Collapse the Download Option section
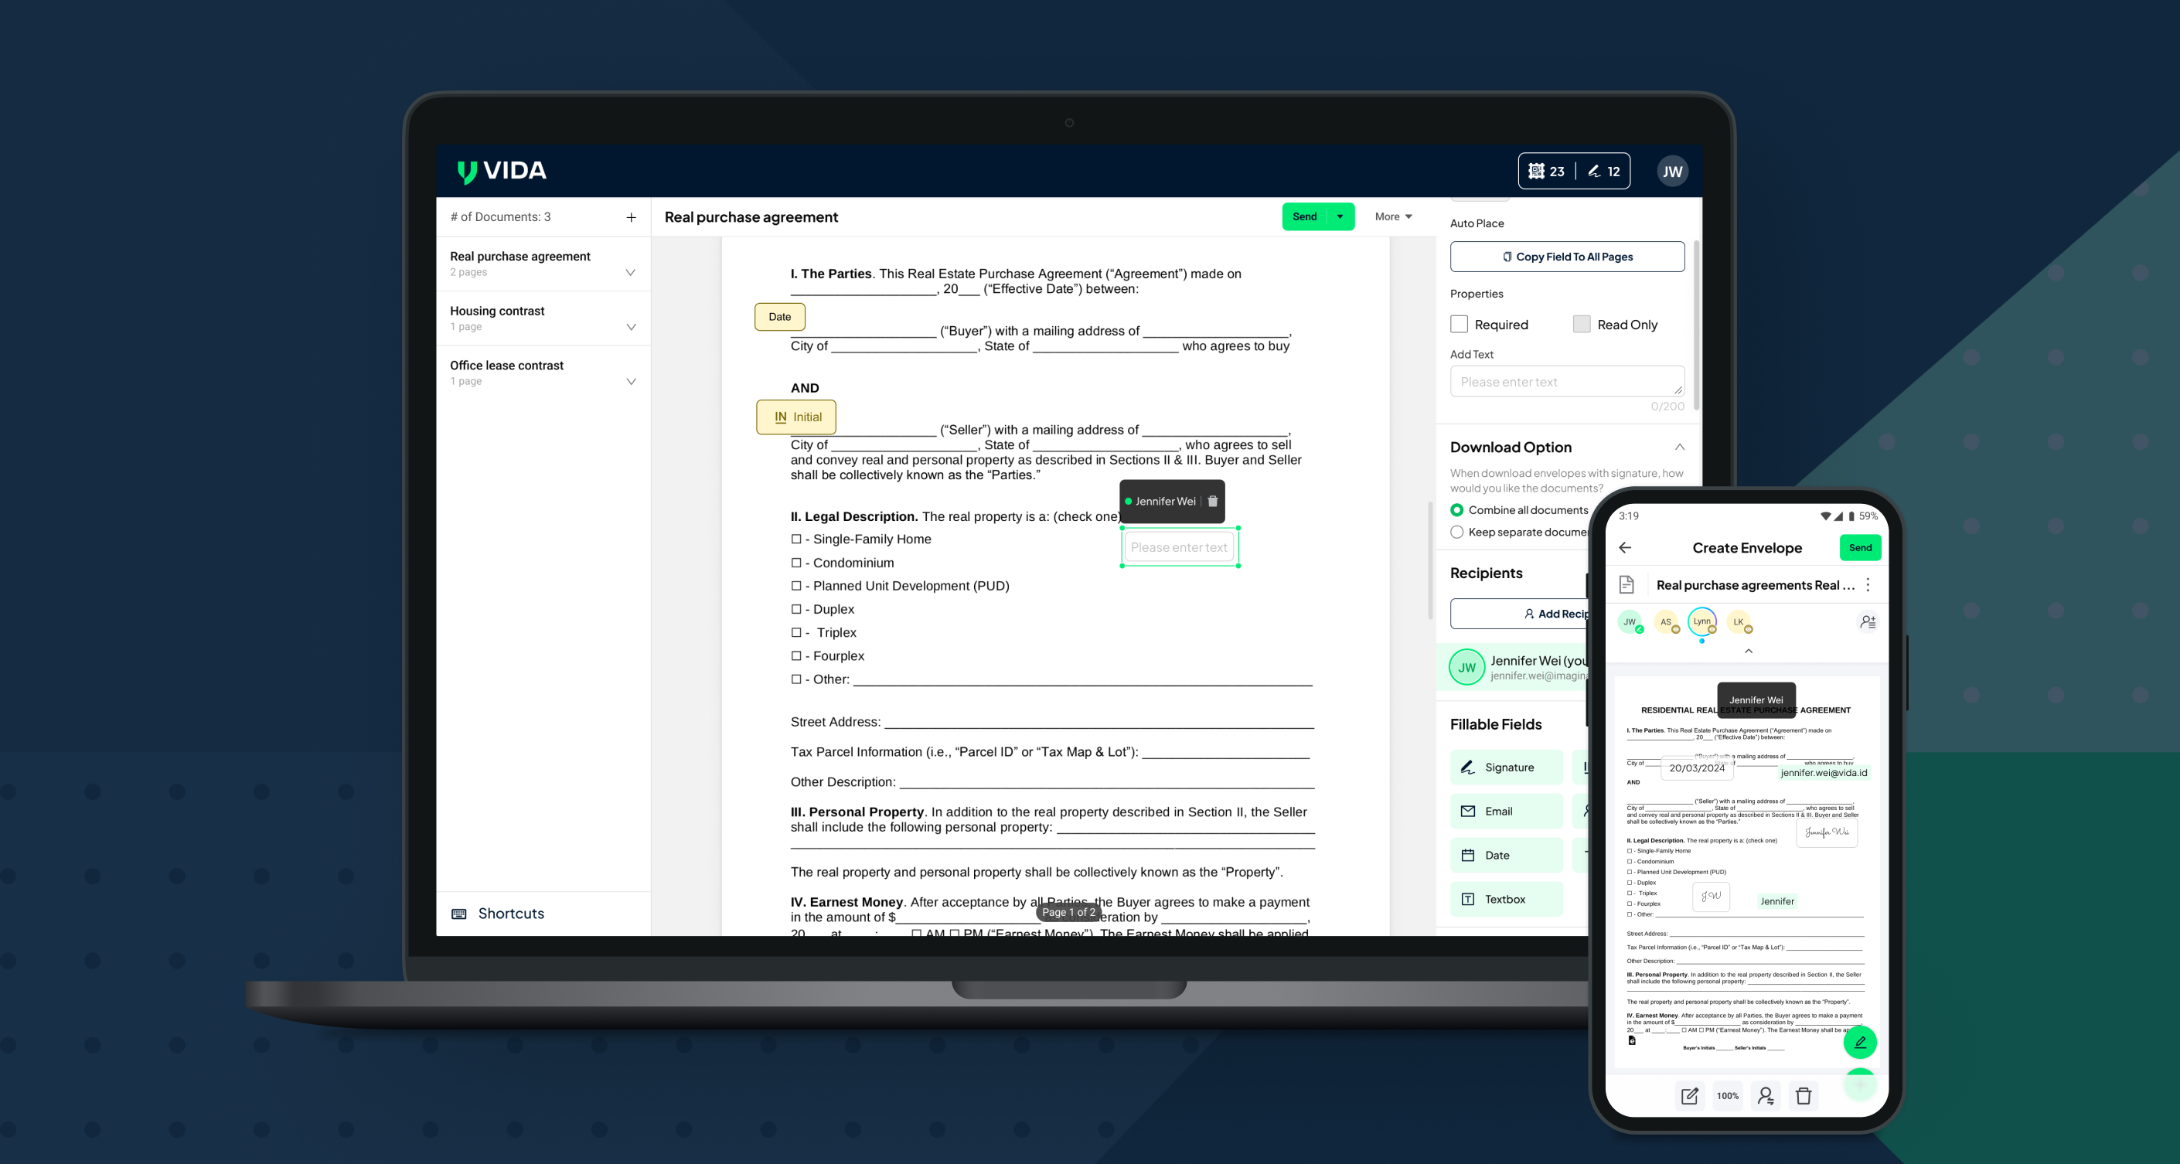The image size is (2180, 1164). click(x=1679, y=447)
